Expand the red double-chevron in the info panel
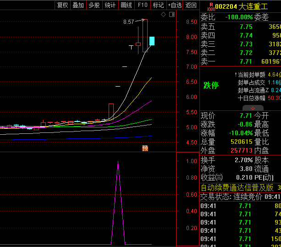Image resolution: width=281 pixels, height=247 pixels. 240,107
